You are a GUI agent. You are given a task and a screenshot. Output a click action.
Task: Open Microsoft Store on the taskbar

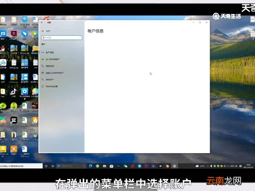click(x=111, y=166)
